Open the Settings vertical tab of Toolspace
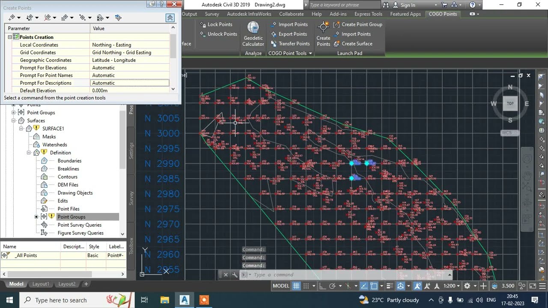548x308 pixels. [131, 151]
